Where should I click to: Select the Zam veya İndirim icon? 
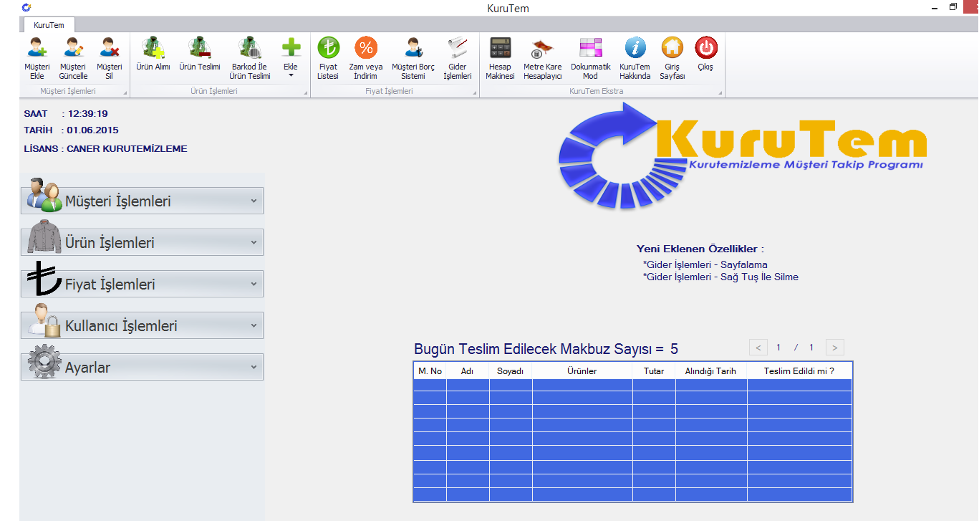(366, 49)
